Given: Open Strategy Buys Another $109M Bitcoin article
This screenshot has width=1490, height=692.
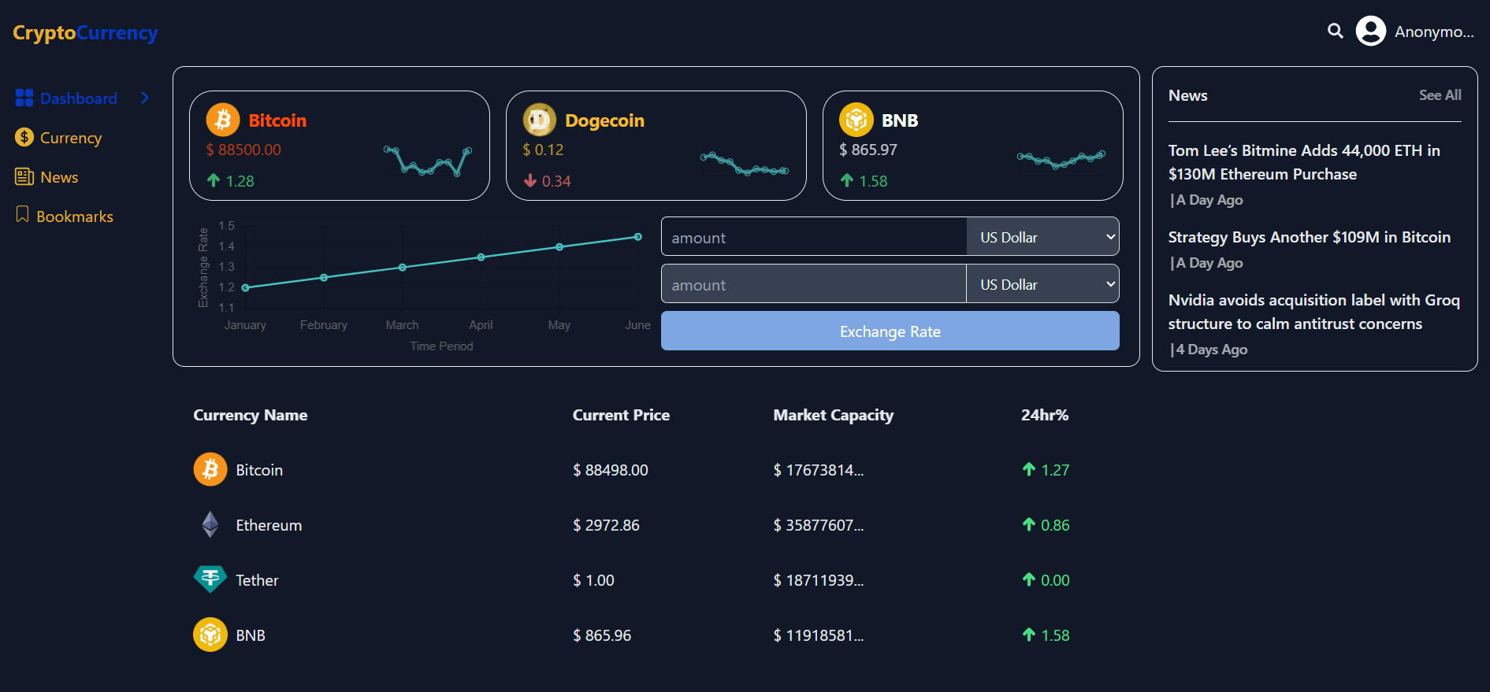Looking at the screenshot, I should 1309,237.
